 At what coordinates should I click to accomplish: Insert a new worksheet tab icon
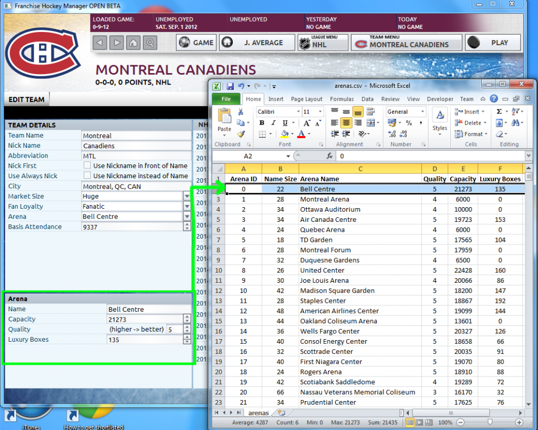tap(282, 413)
